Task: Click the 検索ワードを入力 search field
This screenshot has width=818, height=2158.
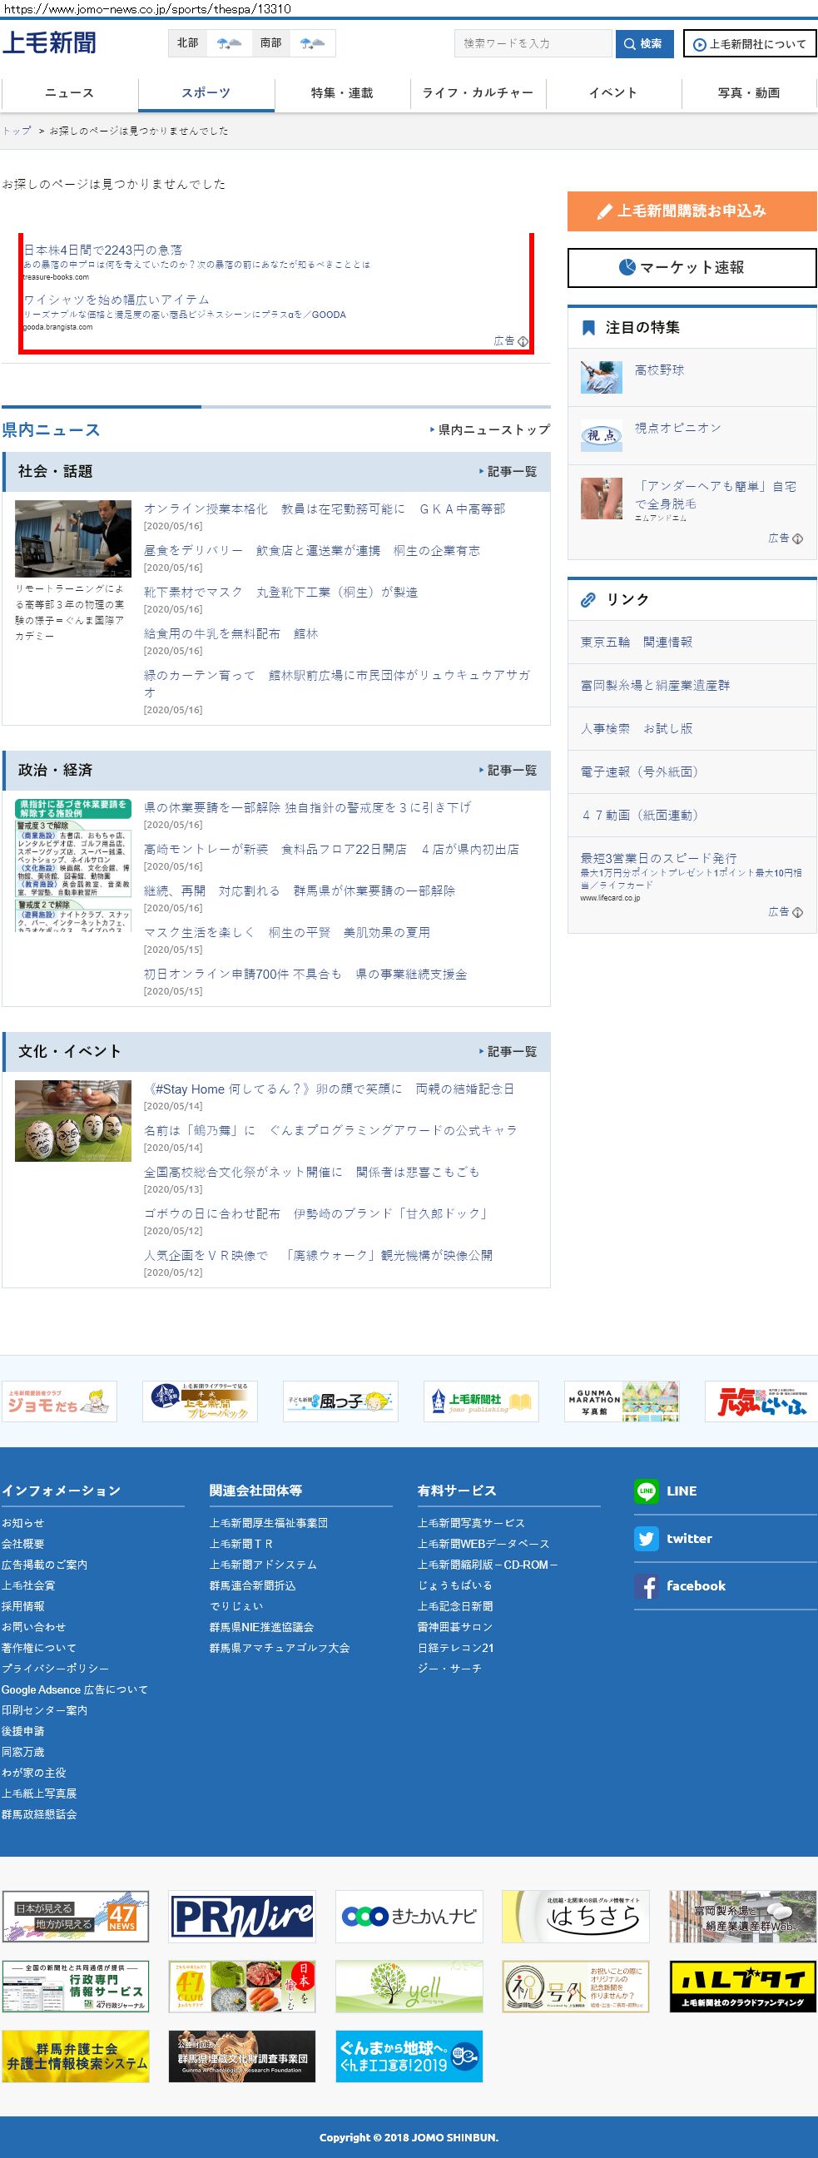Action: (533, 43)
